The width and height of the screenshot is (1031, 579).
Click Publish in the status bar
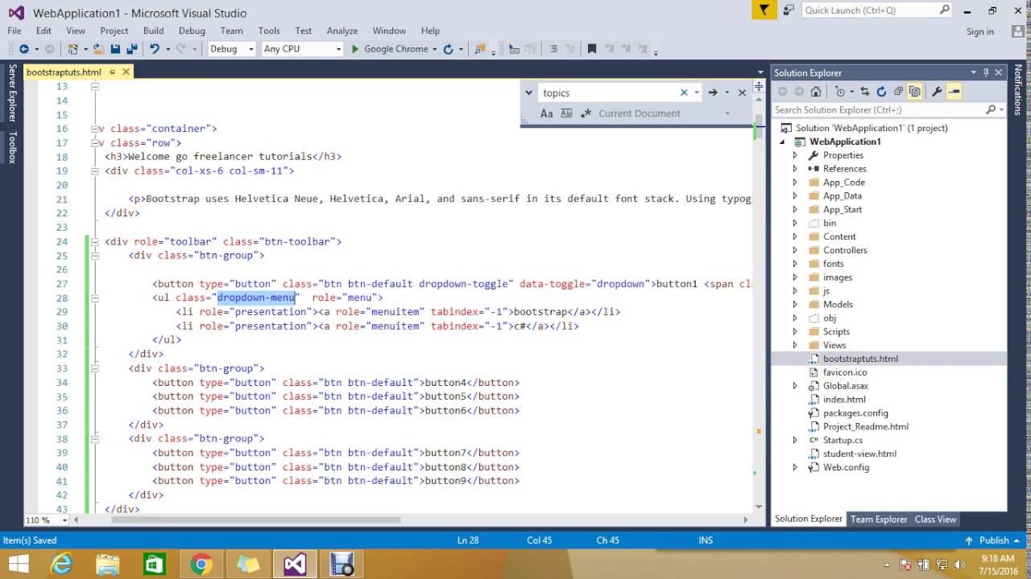[x=994, y=540]
